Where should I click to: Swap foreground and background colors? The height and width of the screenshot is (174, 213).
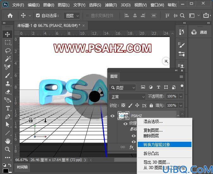pos(10,165)
